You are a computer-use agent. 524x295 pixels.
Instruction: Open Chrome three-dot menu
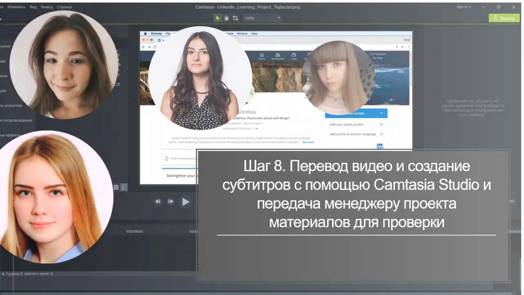click(x=408, y=47)
